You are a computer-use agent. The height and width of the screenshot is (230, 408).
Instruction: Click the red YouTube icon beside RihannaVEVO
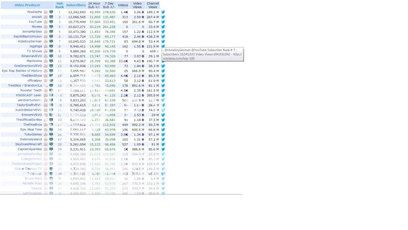(46, 56)
